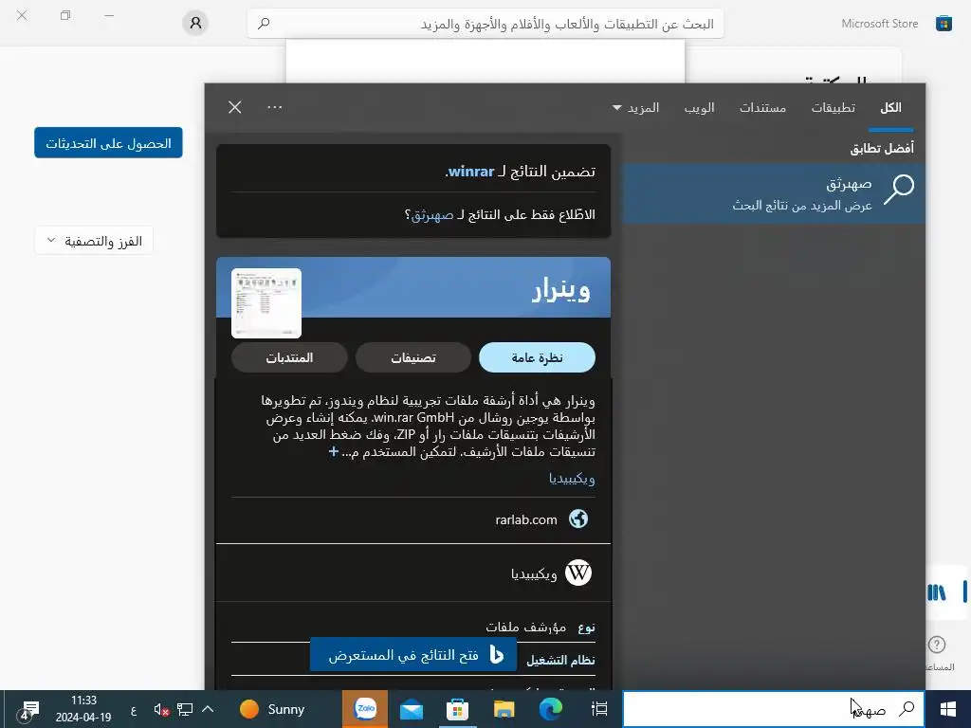971x728 pixels.
Task: Launch Microsoft Edge from the taskbar
Action: [550, 709]
